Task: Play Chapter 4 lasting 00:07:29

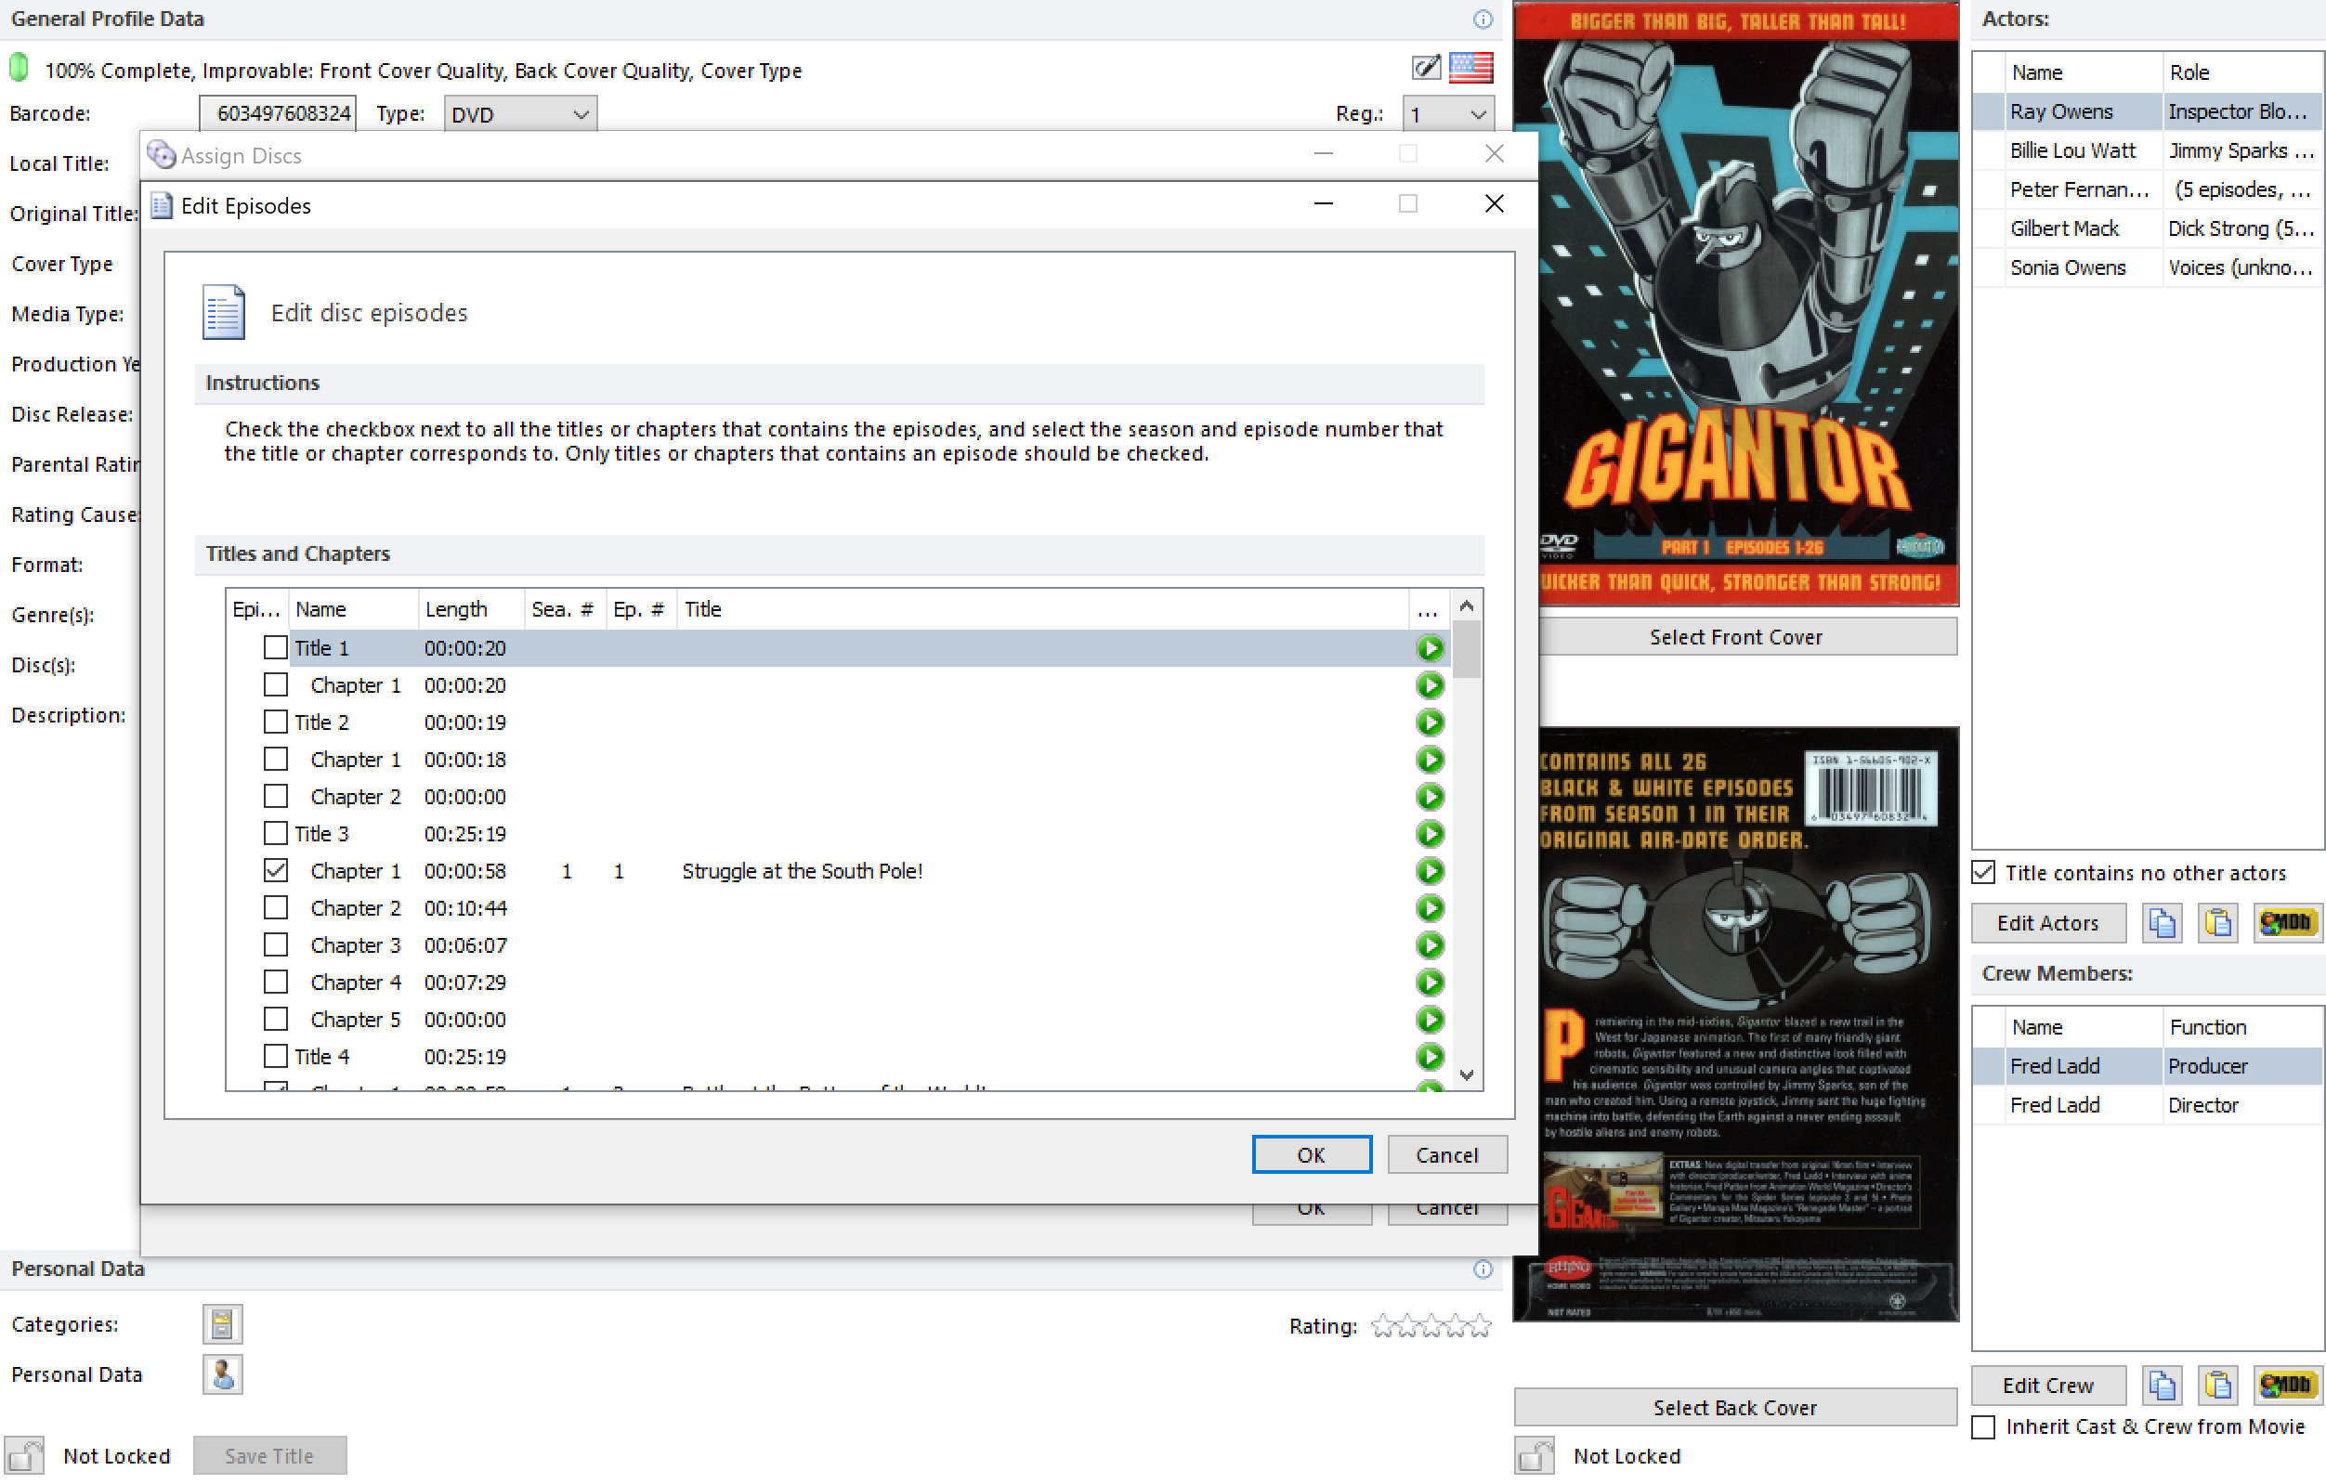Action: (1430, 982)
